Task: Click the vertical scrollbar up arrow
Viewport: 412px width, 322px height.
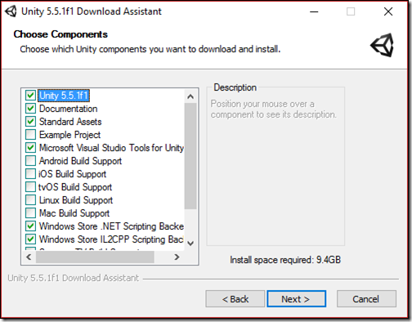Action: (x=190, y=96)
